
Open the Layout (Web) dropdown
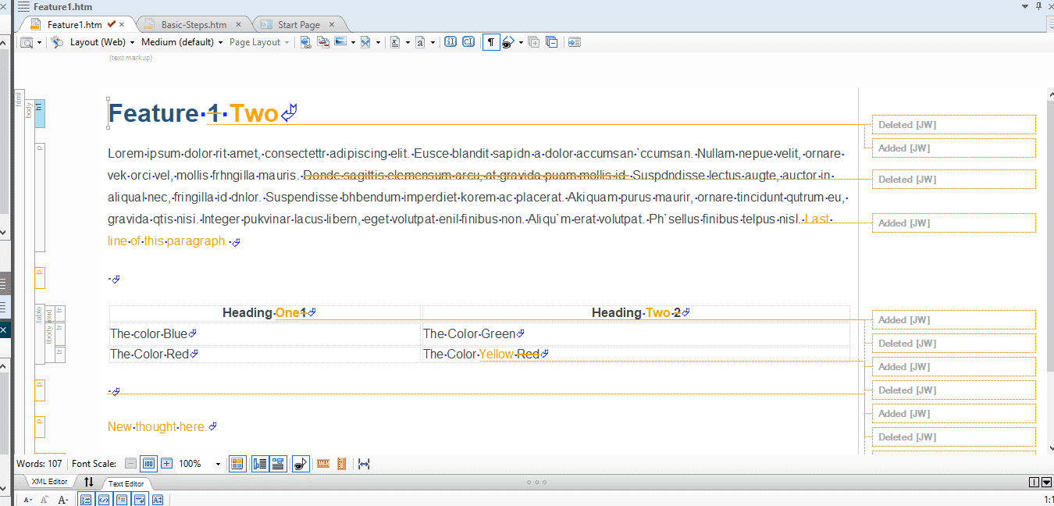click(102, 42)
